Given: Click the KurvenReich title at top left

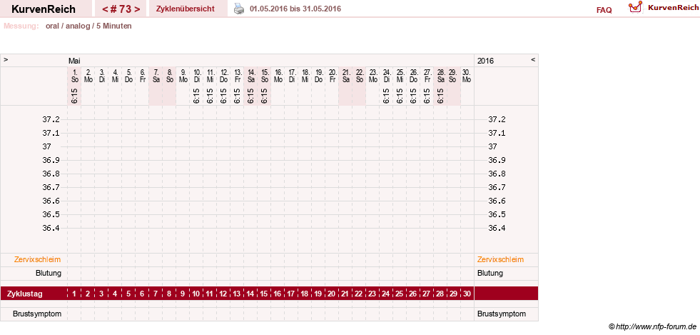Looking at the screenshot, I should pos(44,9).
